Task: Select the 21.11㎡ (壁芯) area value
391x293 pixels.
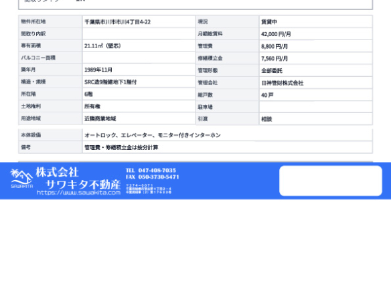Action: coord(102,46)
